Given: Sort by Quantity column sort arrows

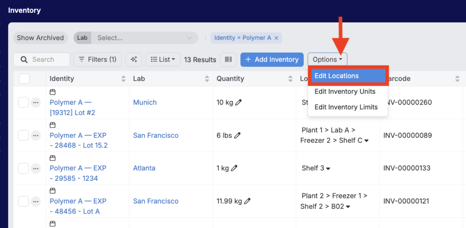Looking at the screenshot, I should [290, 79].
